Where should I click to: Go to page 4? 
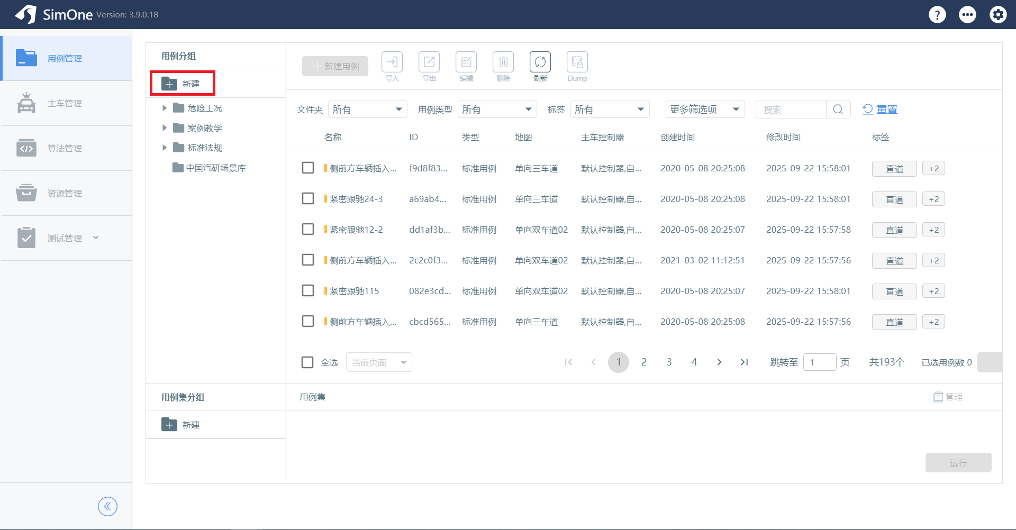[694, 362]
